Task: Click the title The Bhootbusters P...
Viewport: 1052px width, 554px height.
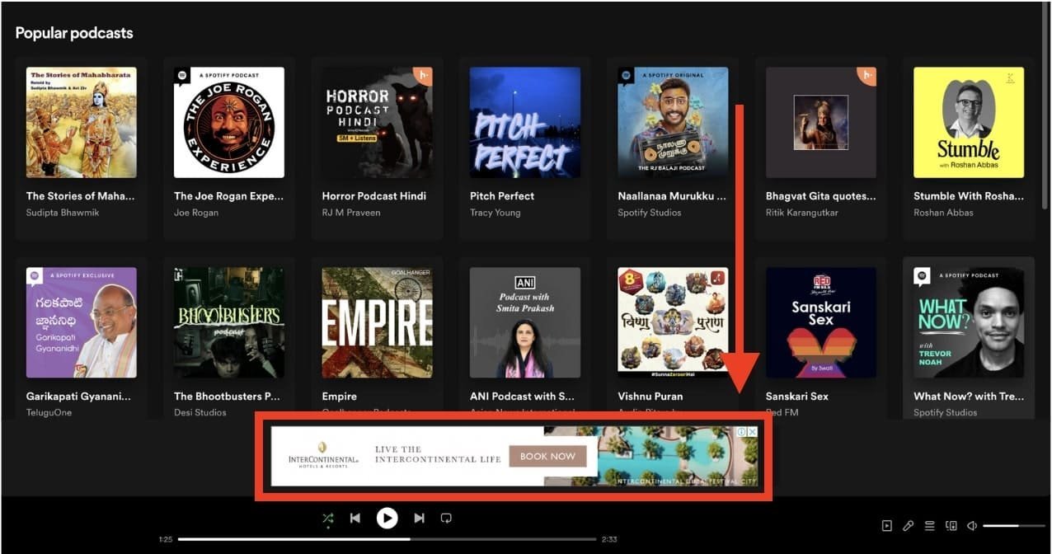Action: [227, 397]
